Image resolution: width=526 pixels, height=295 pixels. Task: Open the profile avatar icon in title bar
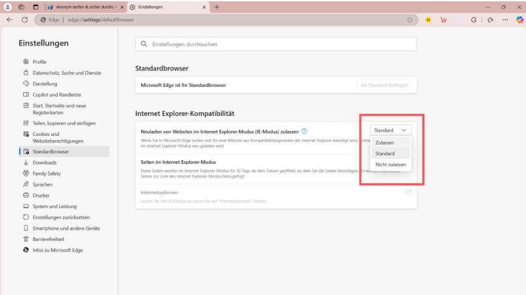(x=7, y=7)
